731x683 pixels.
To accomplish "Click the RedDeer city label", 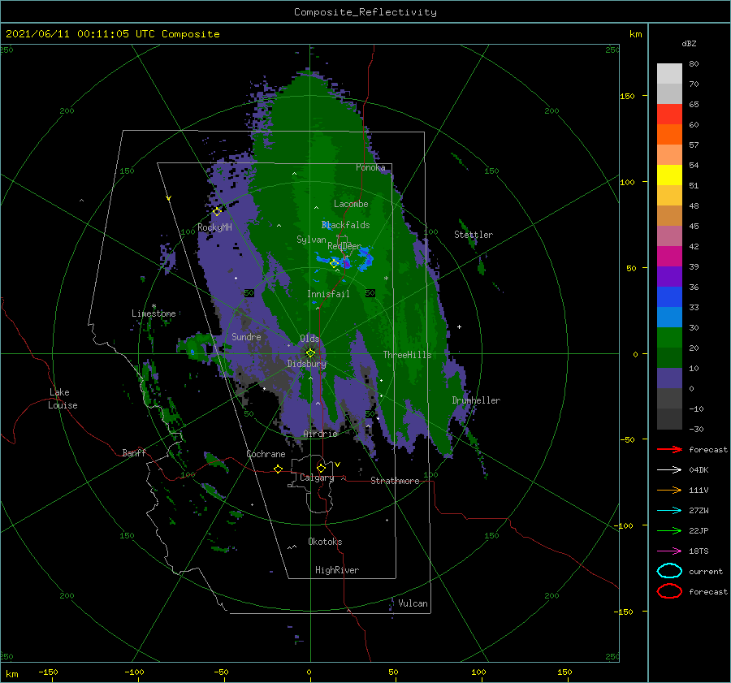I will (344, 246).
